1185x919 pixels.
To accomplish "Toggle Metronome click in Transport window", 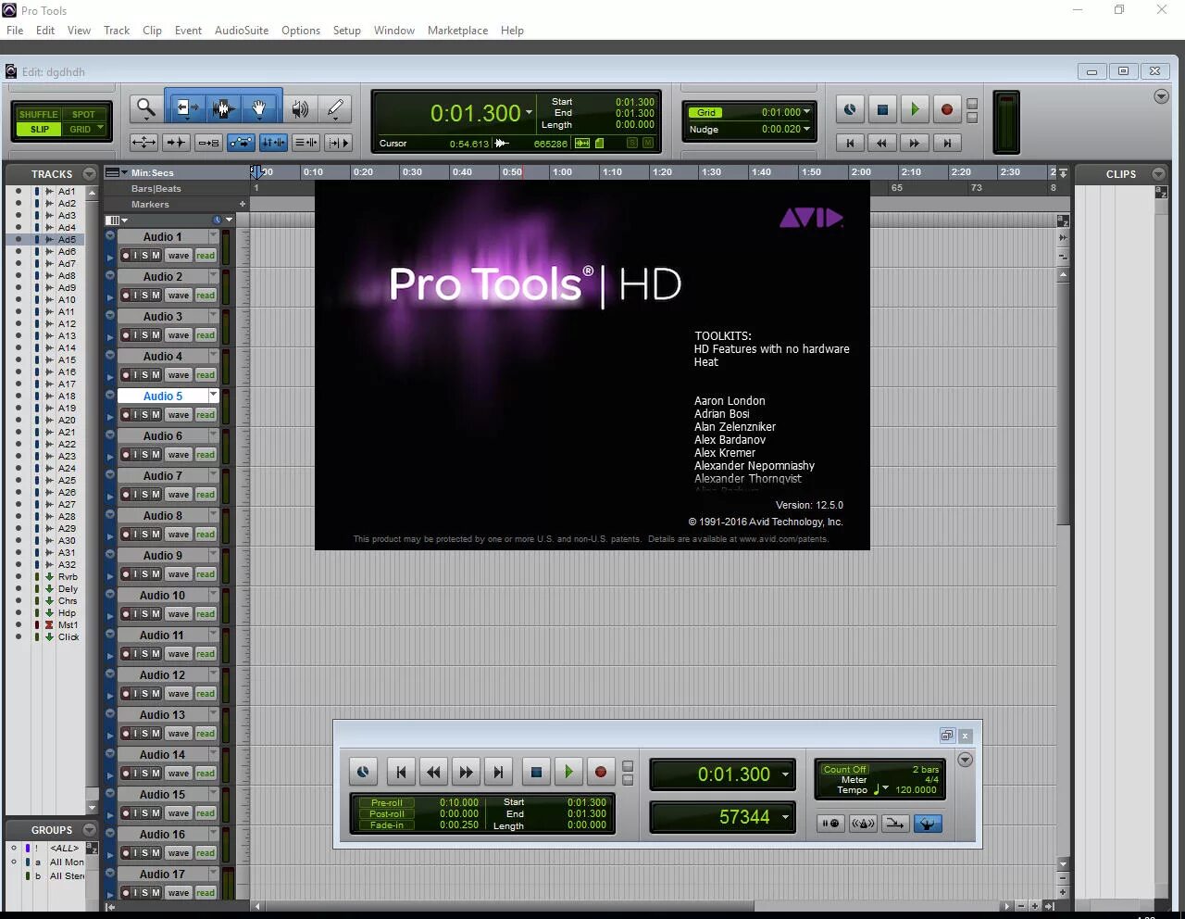I will [863, 823].
